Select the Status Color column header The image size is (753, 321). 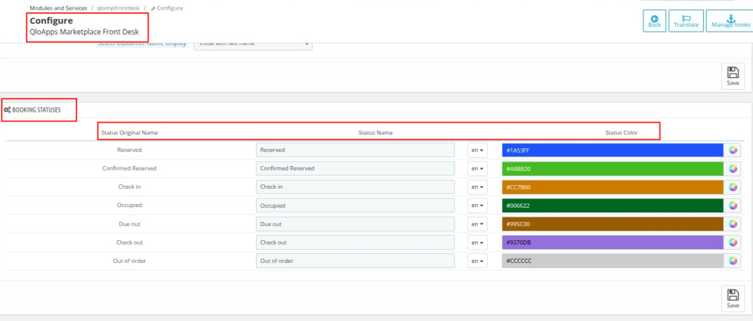tap(621, 132)
